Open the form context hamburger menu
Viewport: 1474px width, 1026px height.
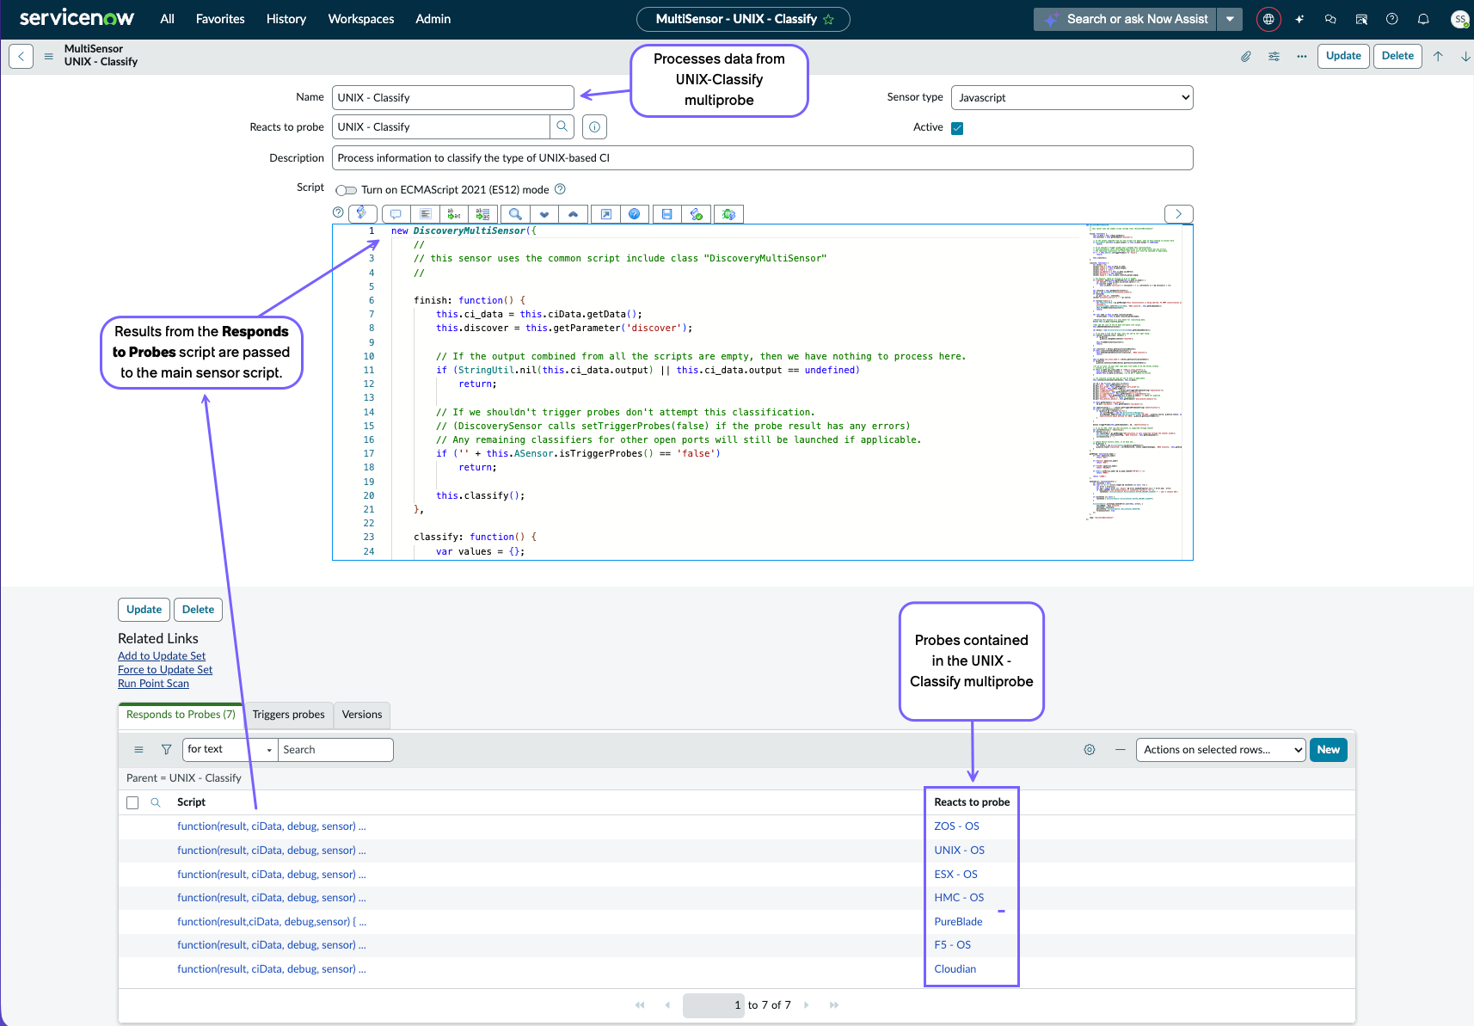tap(48, 57)
